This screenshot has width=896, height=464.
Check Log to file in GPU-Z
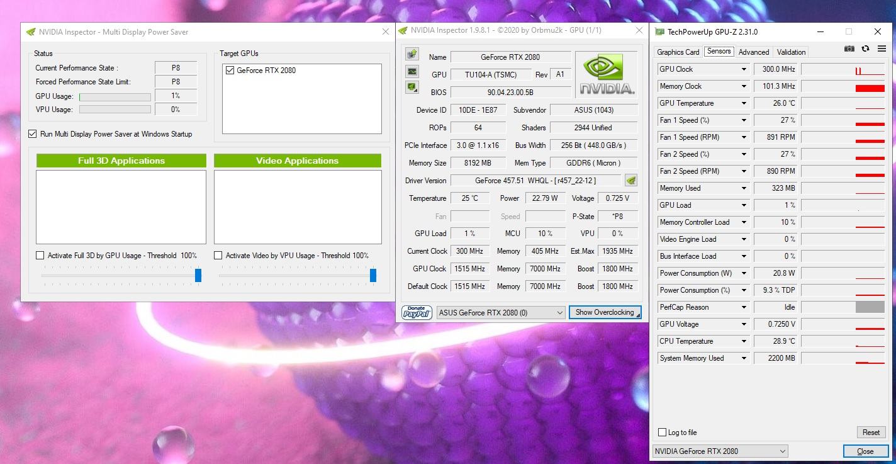pos(662,433)
